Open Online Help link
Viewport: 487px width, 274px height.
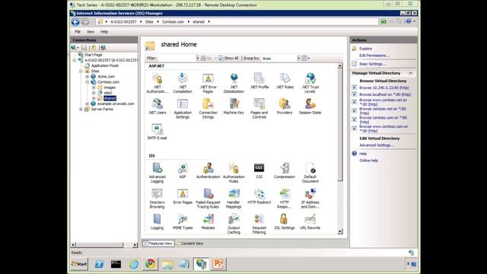pos(368,161)
